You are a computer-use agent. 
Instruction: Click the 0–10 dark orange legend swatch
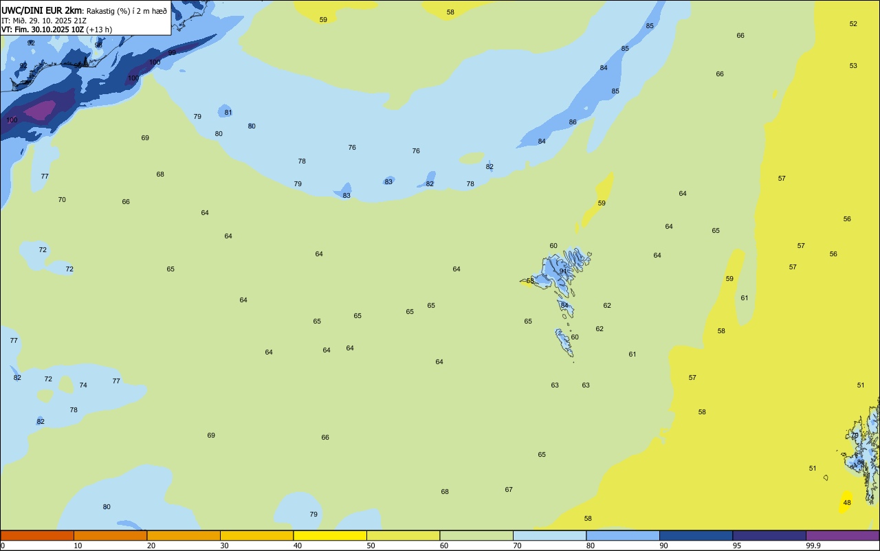pyautogui.click(x=37, y=535)
